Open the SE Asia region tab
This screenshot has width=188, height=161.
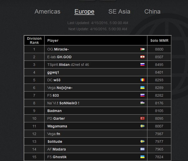coord(119,12)
